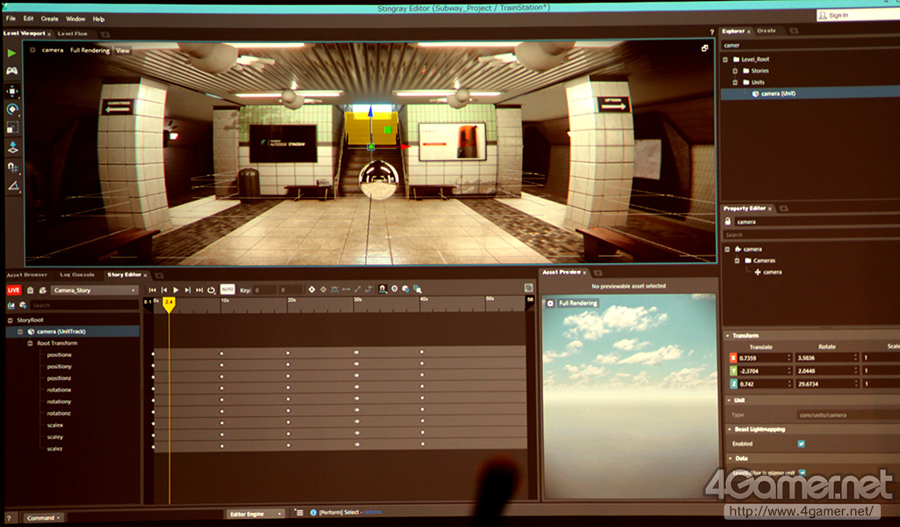Step to next frame in Story Editor

coord(187,290)
